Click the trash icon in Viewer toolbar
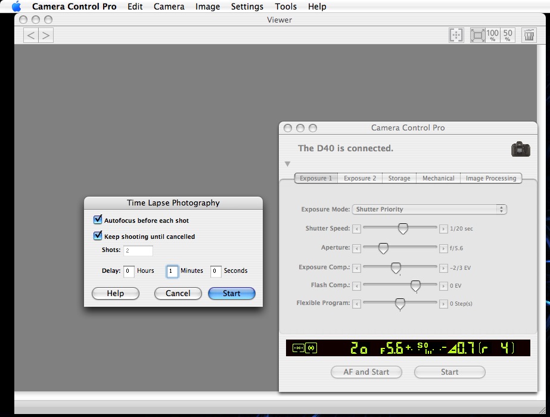Screen dimensions: 550x417 click(529, 35)
